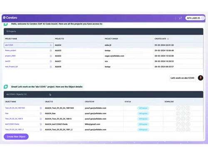Click middle download icon in Mike@gmail.com row
The width and height of the screenshot is (208, 156).
click(183, 124)
